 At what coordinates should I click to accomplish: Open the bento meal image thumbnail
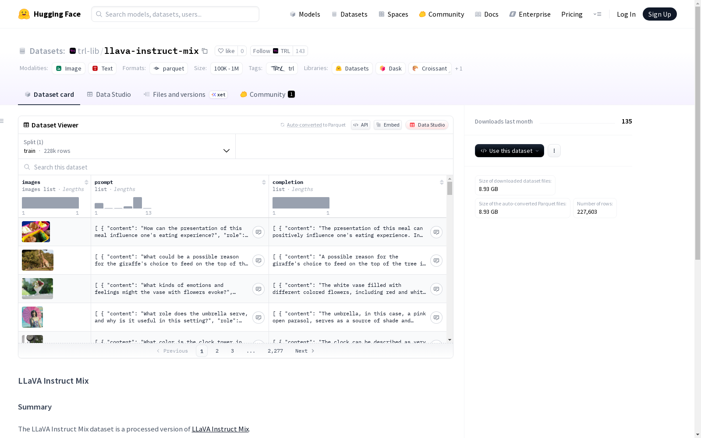tap(36, 232)
